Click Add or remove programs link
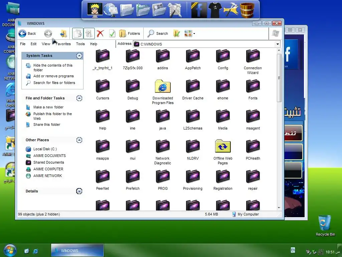Viewport: 342px width, 257px height. coord(53,76)
